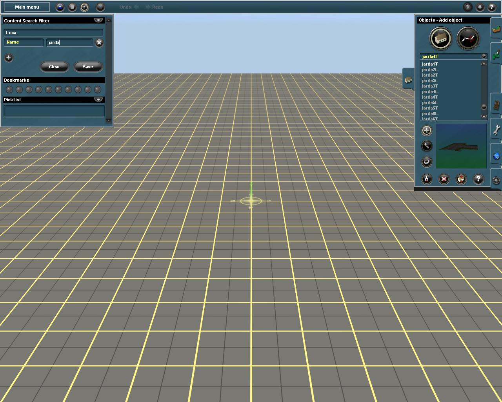Switch to Object mode house icon
This screenshot has width=502, height=402.
click(440, 38)
